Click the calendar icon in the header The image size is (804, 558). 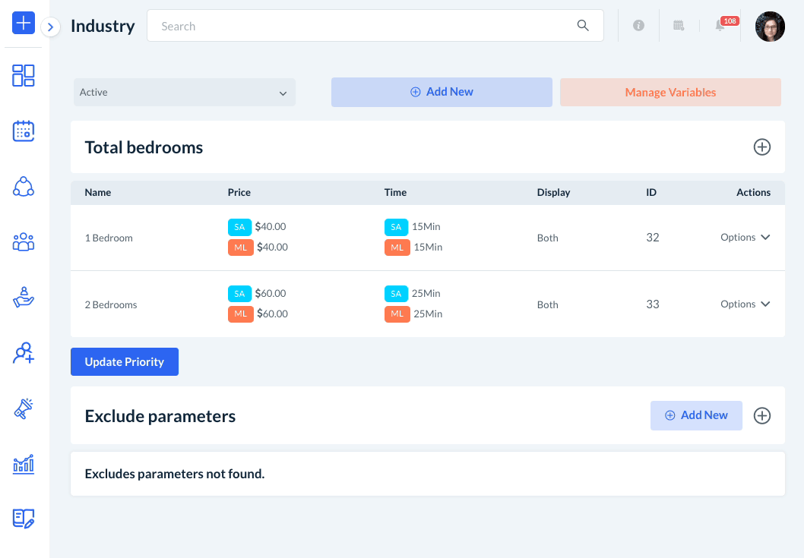pyautogui.click(x=679, y=25)
